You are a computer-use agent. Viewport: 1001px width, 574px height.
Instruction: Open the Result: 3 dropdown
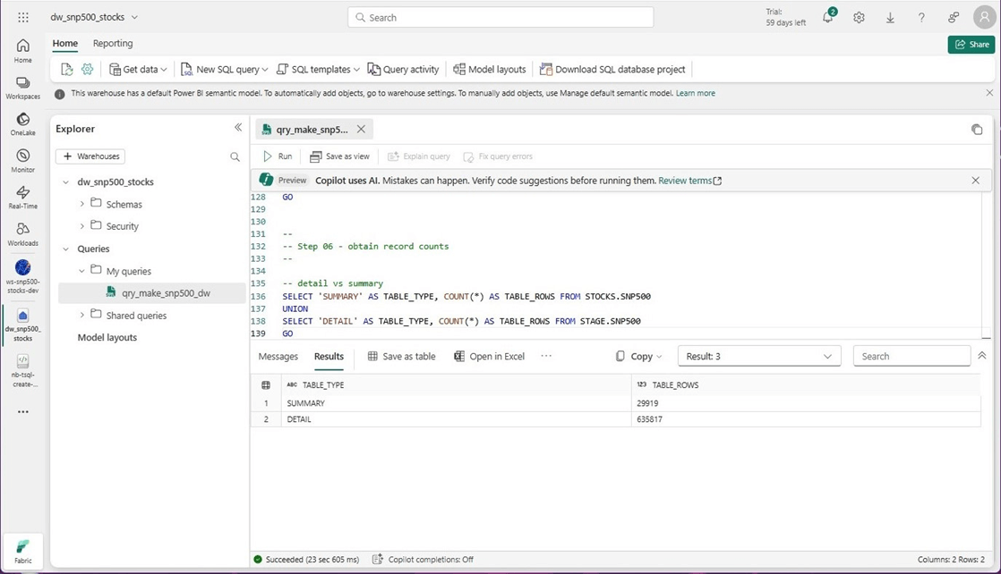tap(758, 356)
